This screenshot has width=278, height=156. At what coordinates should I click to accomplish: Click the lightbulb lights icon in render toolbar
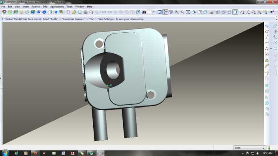pyautogui.click(x=21, y=12)
